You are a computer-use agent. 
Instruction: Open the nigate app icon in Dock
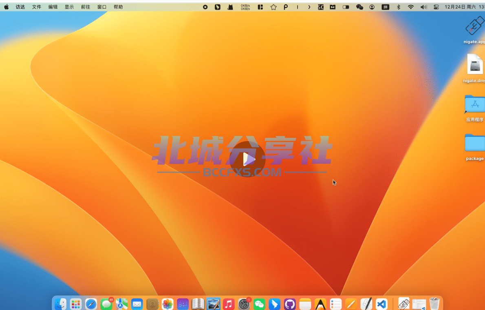click(403, 304)
